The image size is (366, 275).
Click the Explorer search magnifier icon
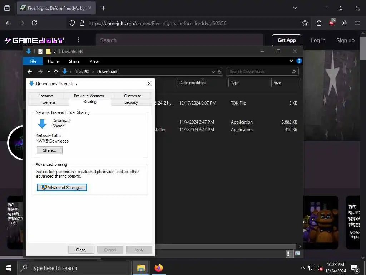pos(294,72)
